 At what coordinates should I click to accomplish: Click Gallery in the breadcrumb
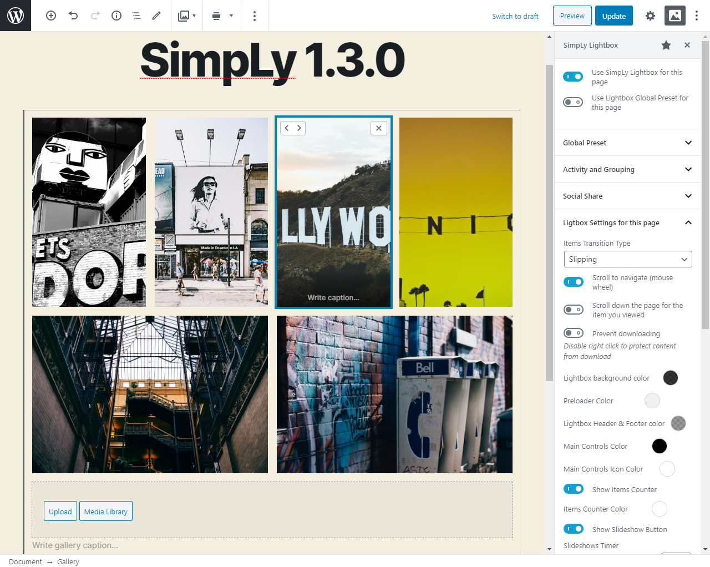tap(68, 561)
